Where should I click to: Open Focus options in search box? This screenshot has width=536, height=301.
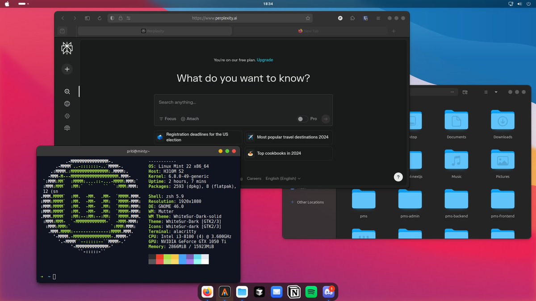[167, 119]
